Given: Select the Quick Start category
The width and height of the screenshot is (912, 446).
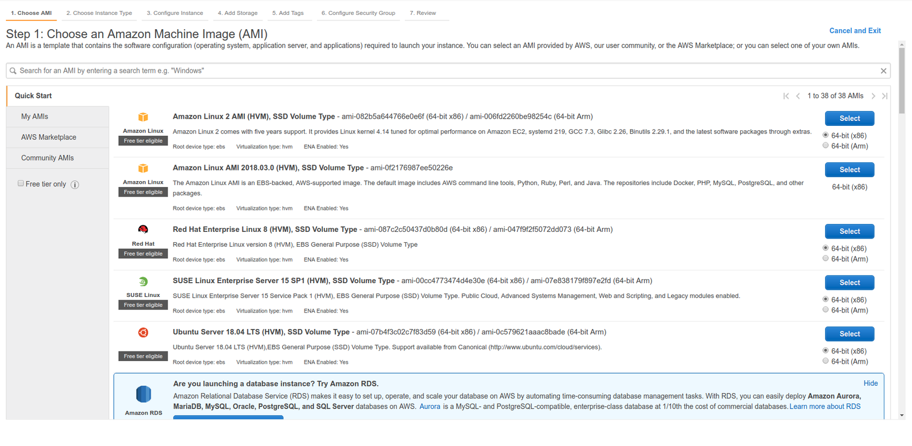Looking at the screenshot, I should click(x=57, y=96).
